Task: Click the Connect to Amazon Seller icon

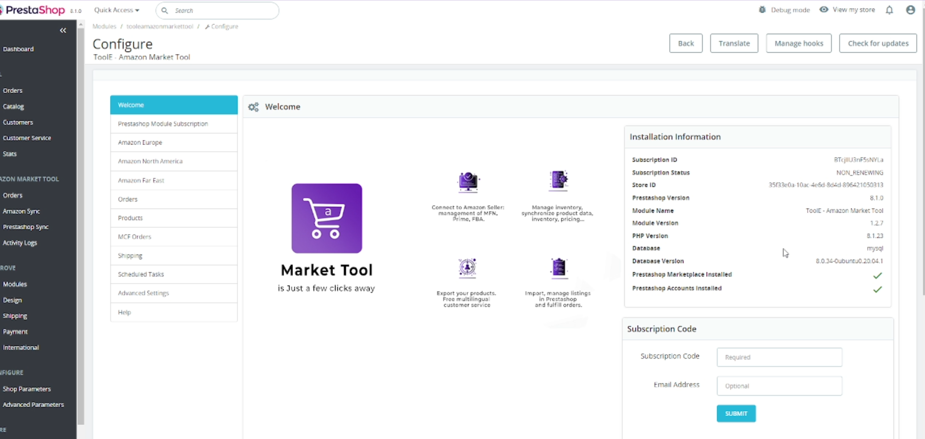Action: 468,182
